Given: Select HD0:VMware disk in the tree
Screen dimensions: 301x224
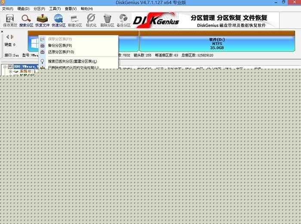Looking at the screenshot, I should (26, 67).
